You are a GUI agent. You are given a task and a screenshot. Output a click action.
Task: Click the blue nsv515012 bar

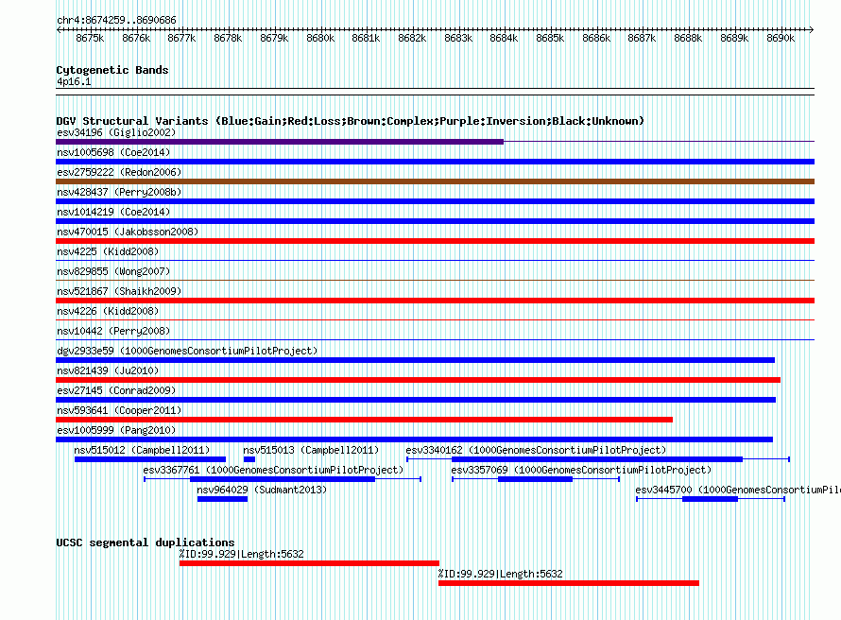point(150,459)
